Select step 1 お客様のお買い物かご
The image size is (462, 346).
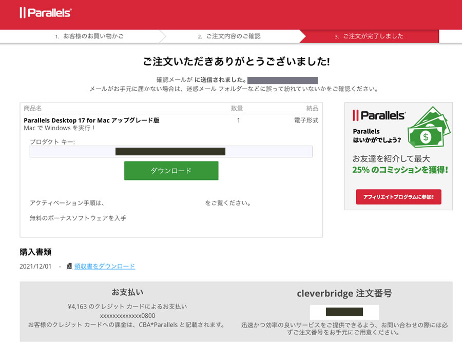[x=89, y=36]
